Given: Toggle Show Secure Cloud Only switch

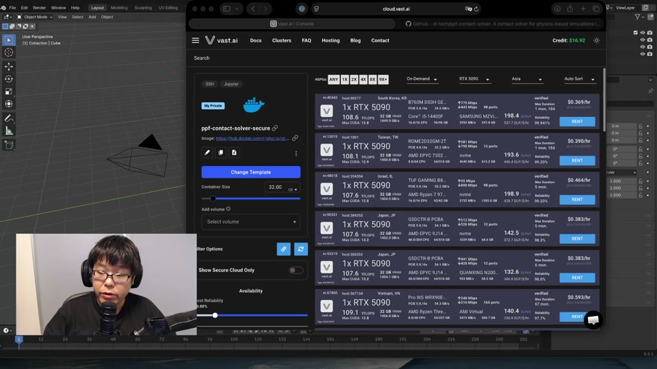Looking at the screenshot, I should [296, 271].
